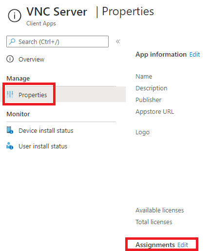Click the User install status icon
211x251 pixels.
[x=10, y=146]
